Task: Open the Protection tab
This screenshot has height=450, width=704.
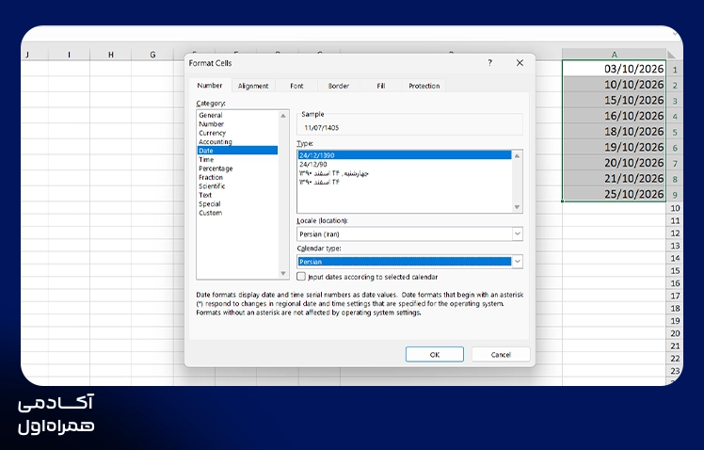Action: [x=424, y=86]
